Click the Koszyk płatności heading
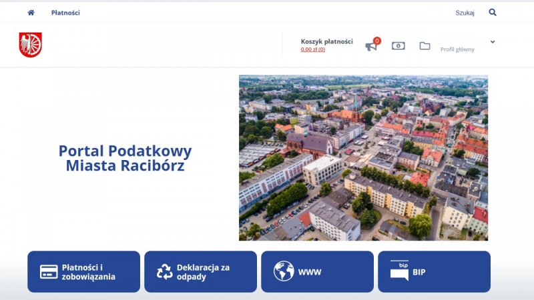534x300 pixels. click(326, 41)
